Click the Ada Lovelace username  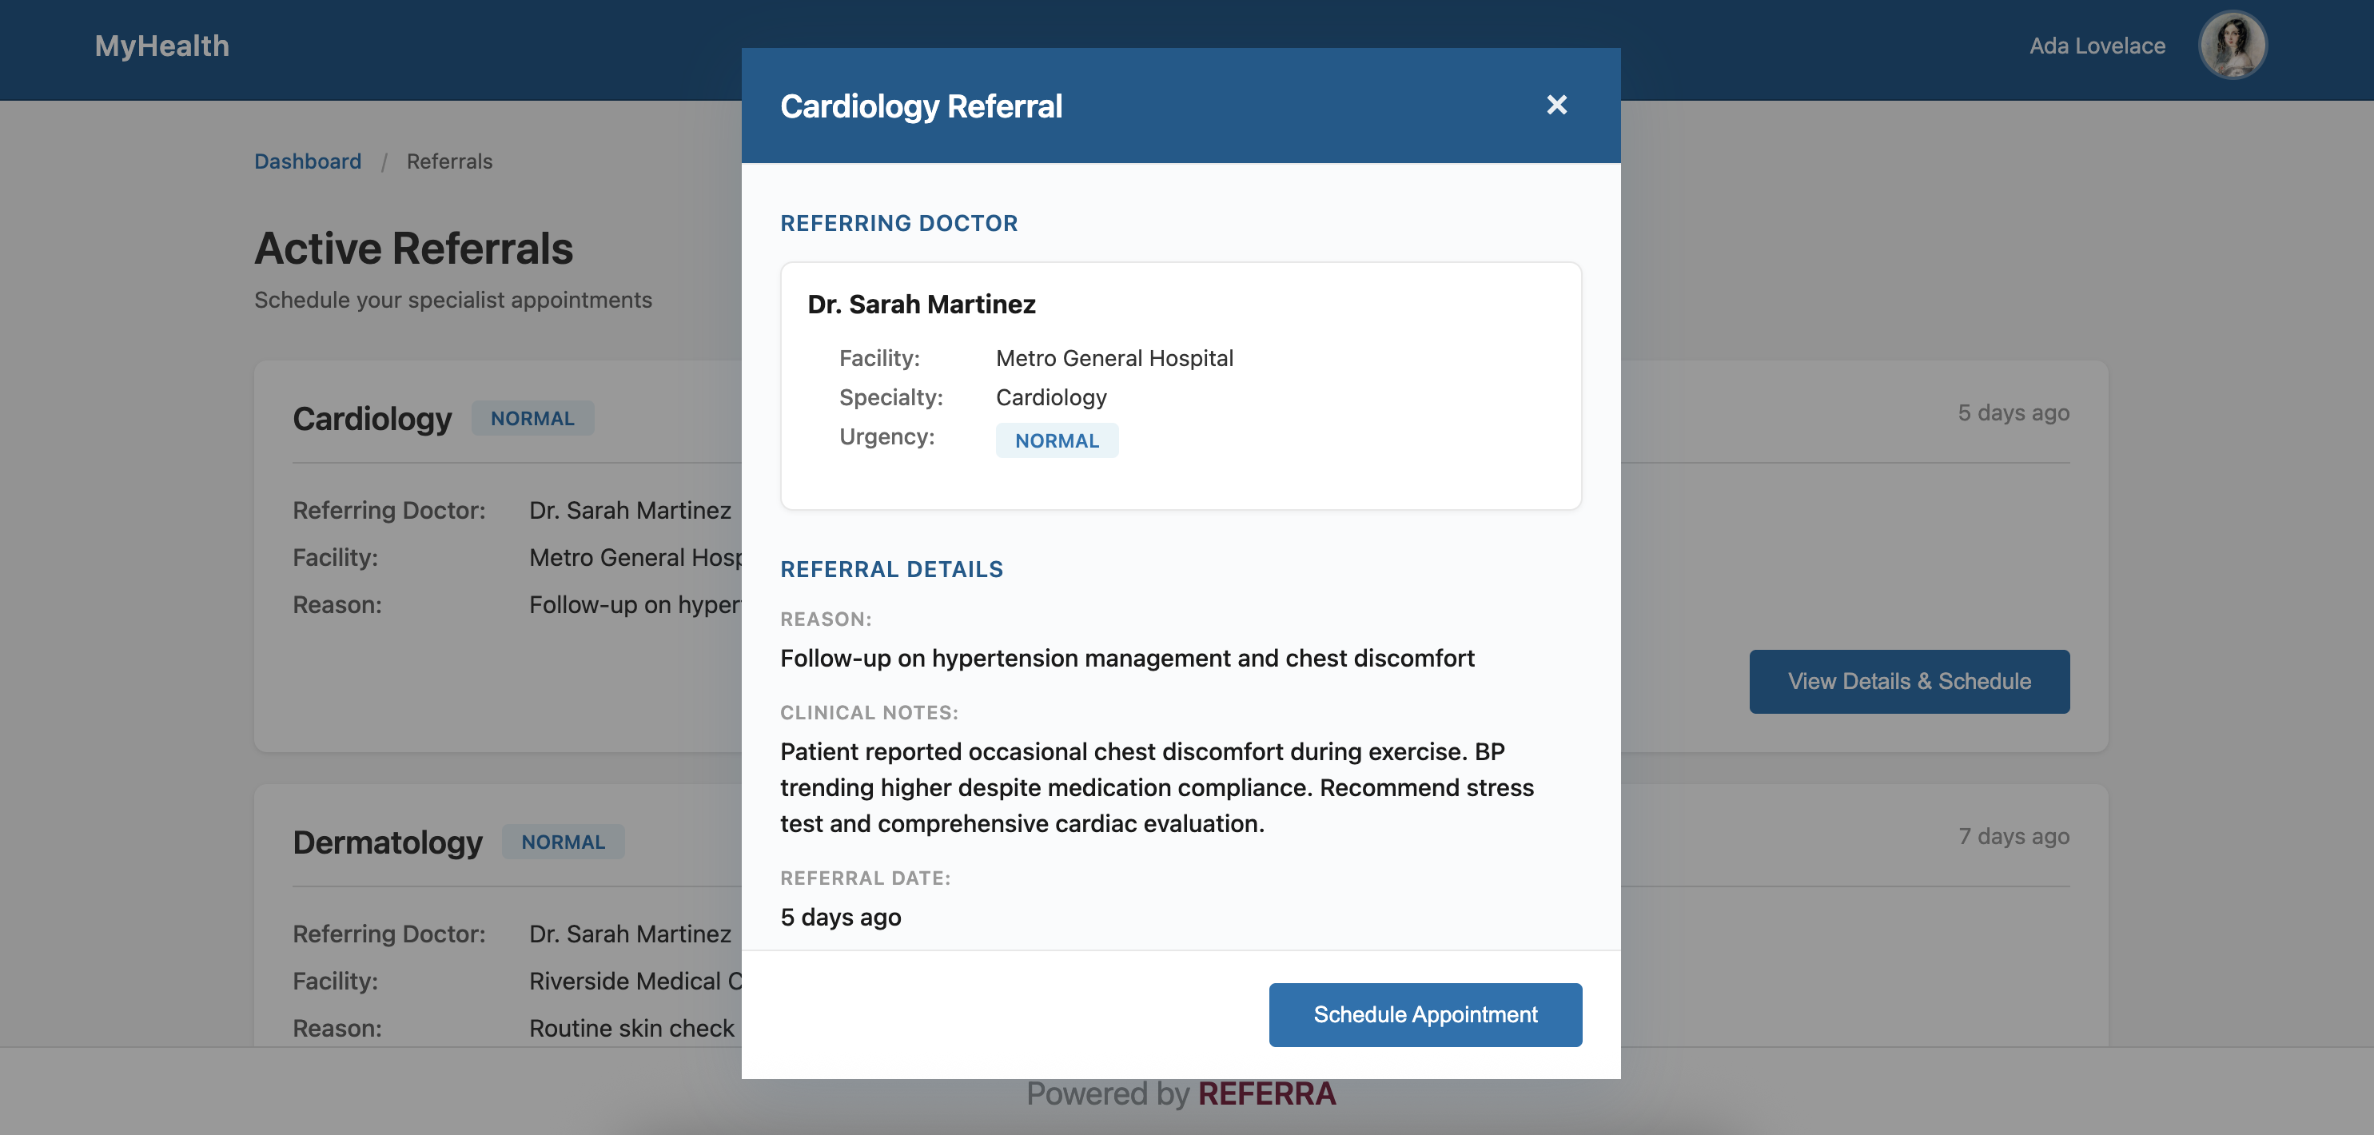coord(2097,45)
